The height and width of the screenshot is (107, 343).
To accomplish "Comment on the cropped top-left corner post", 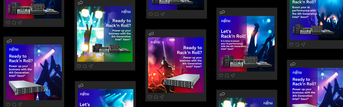I will coord(14,23).
